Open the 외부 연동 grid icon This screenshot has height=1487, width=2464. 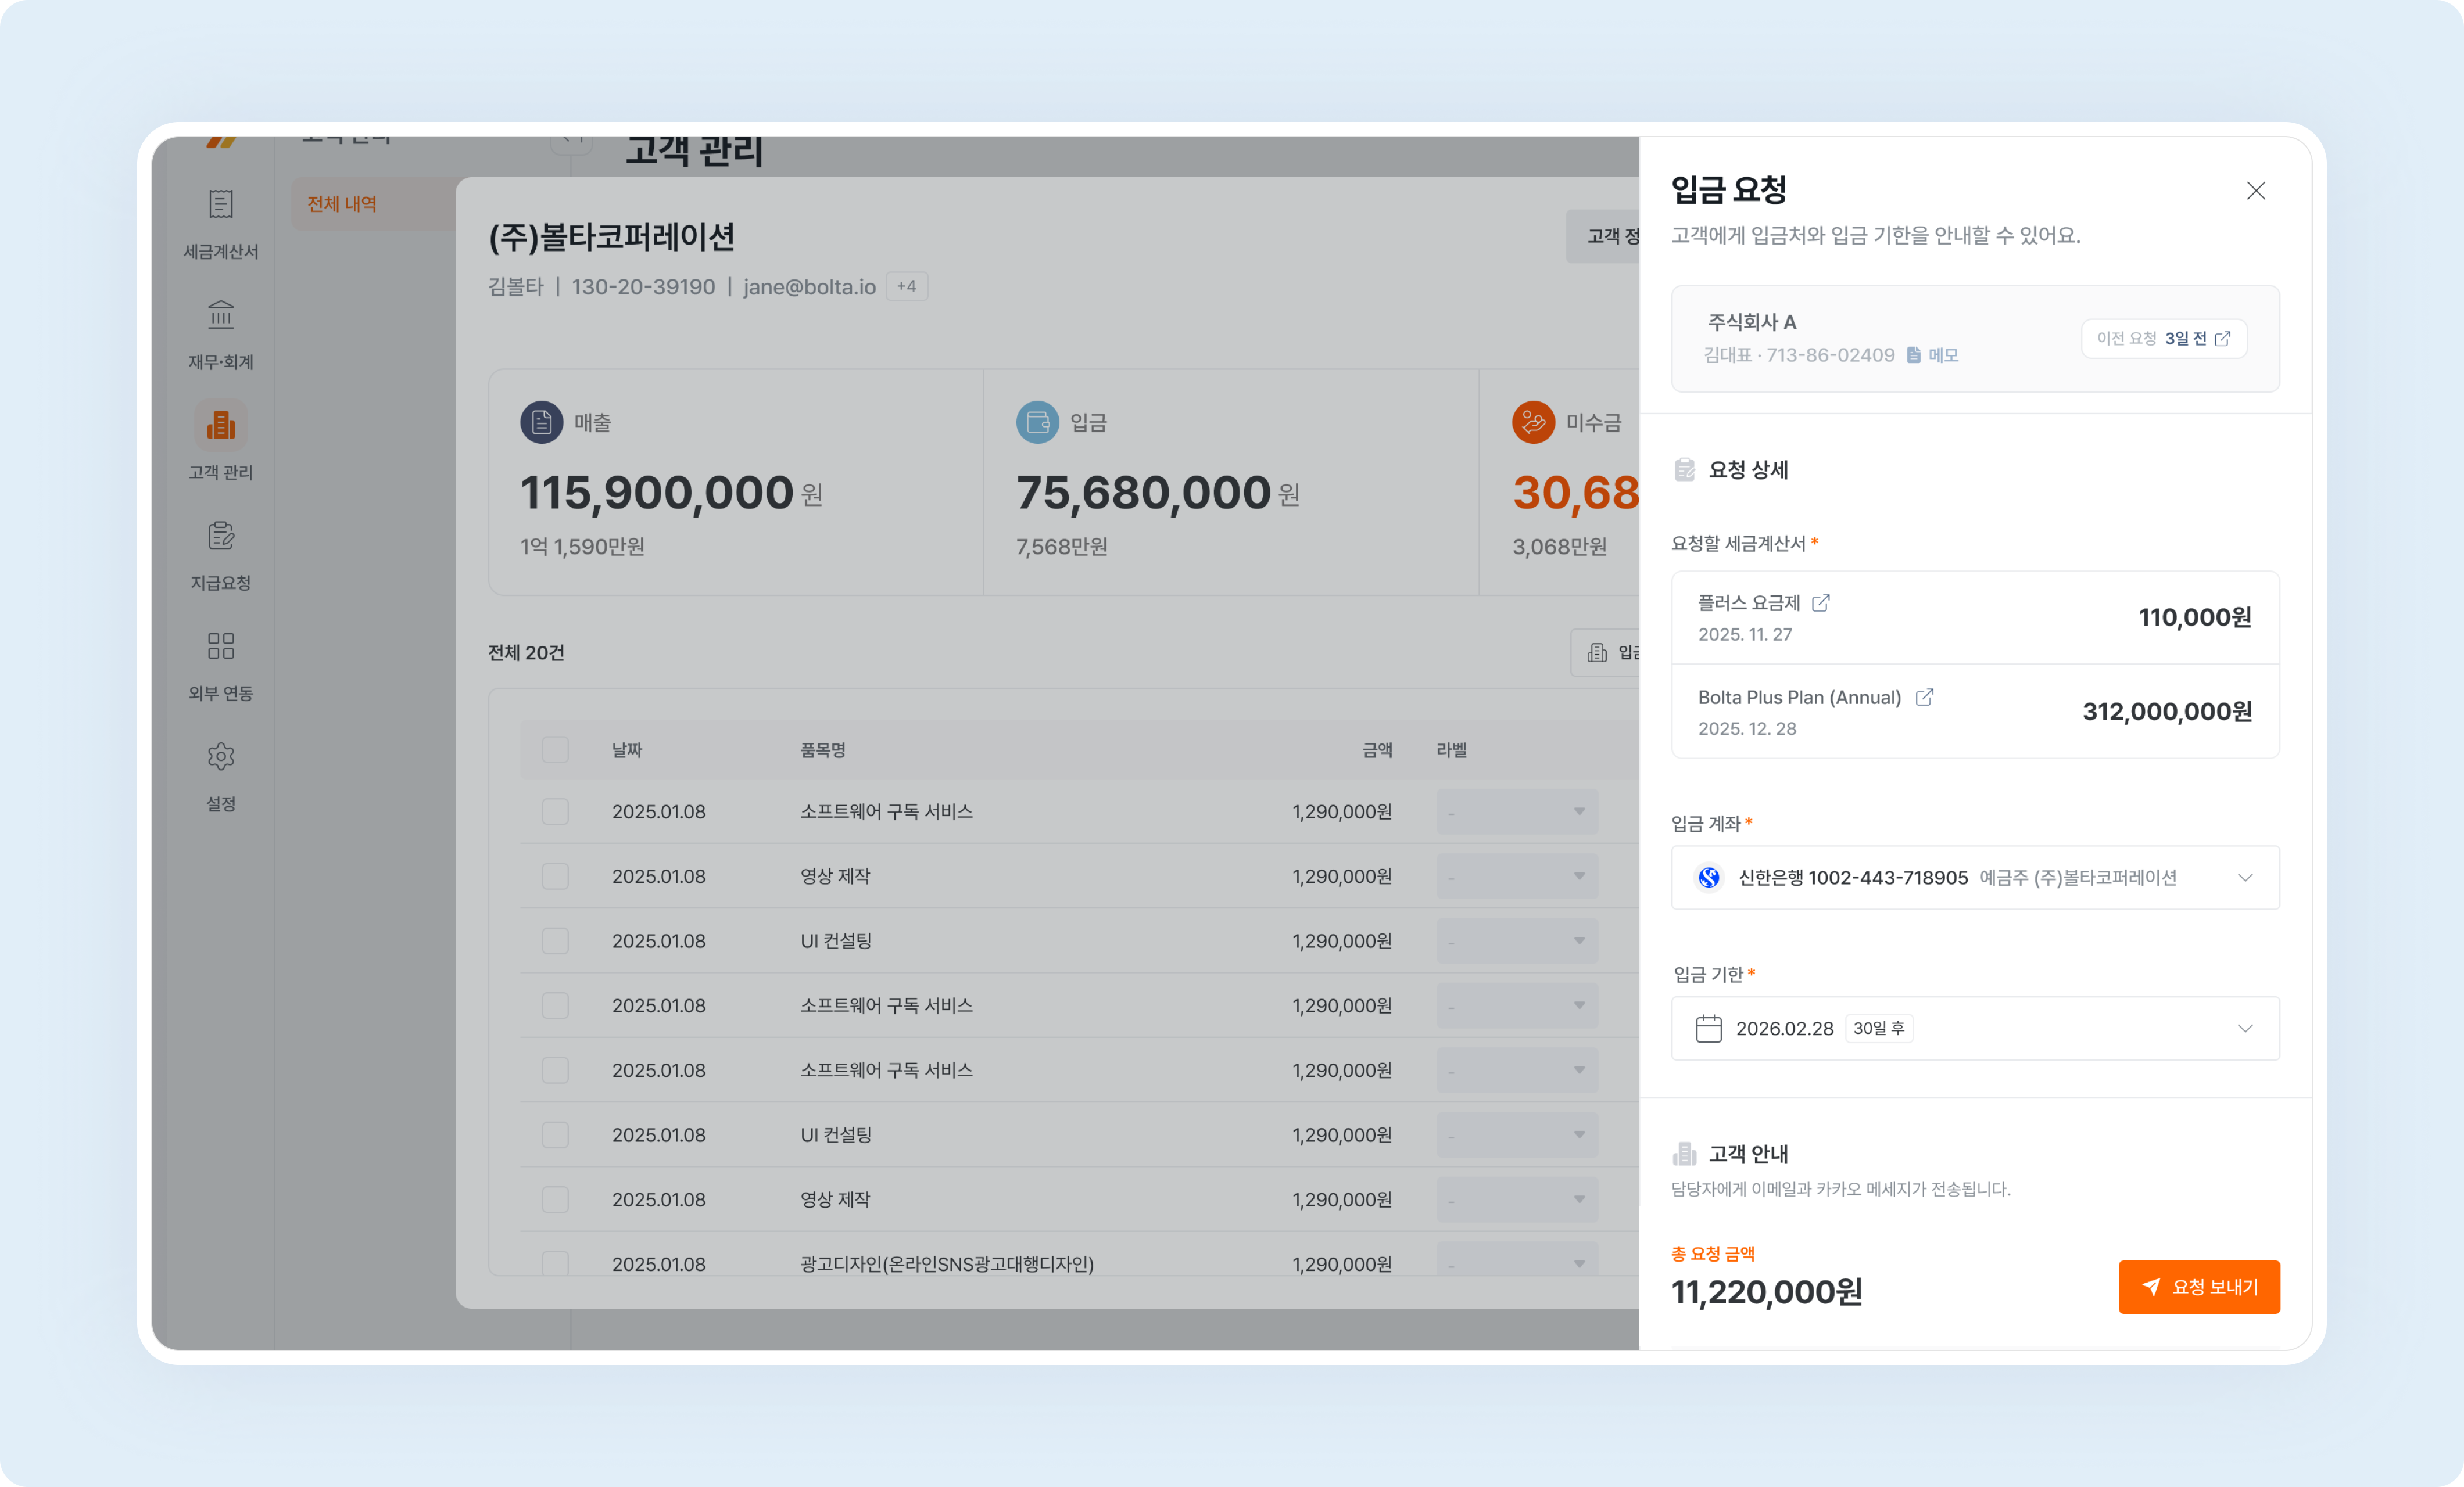(x=221, y=646)
